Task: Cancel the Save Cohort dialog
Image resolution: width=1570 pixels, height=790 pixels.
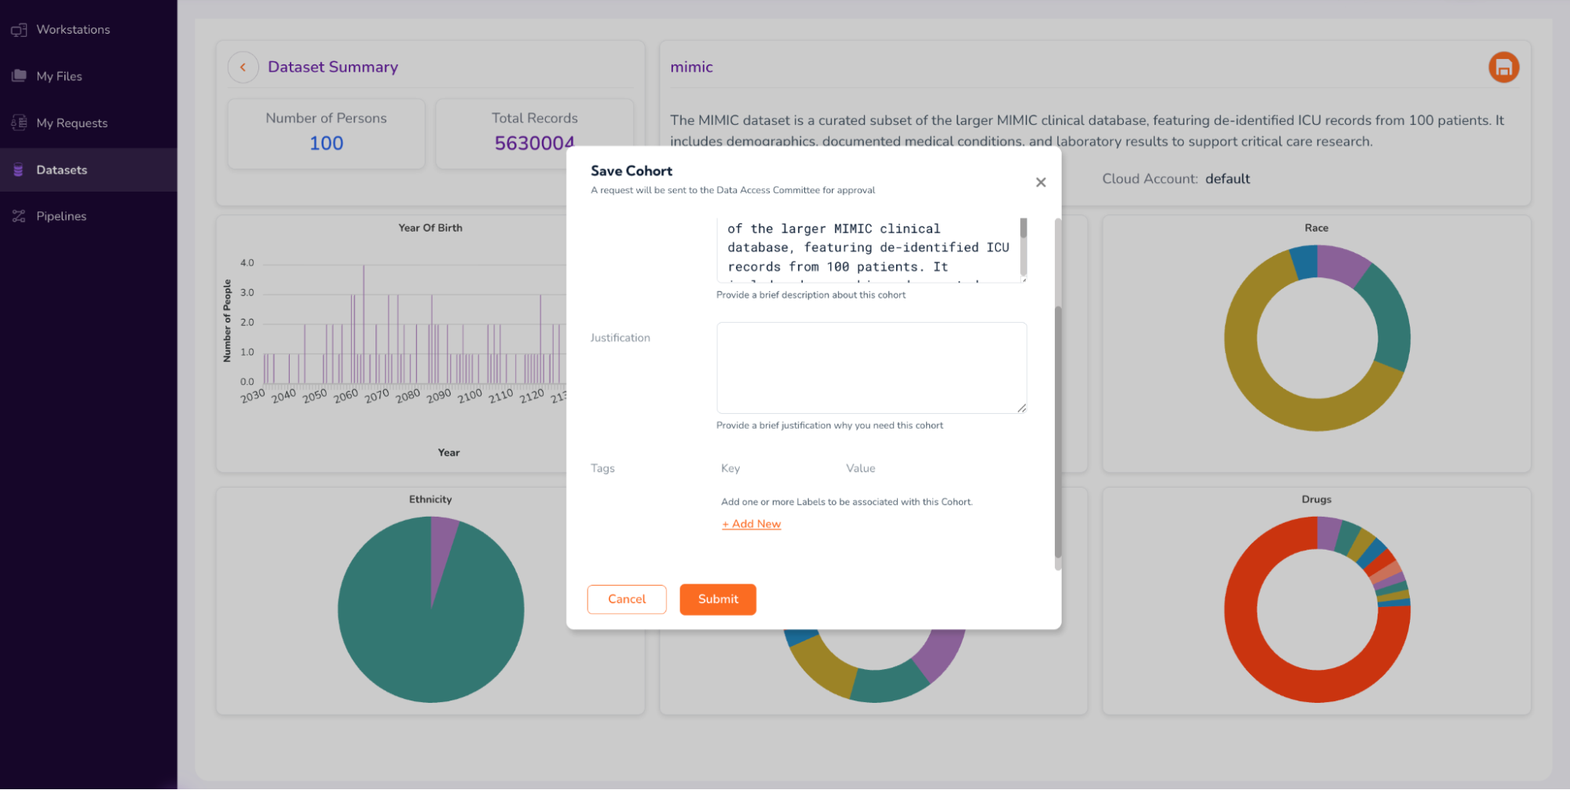Action: click(x=626, y=599)
